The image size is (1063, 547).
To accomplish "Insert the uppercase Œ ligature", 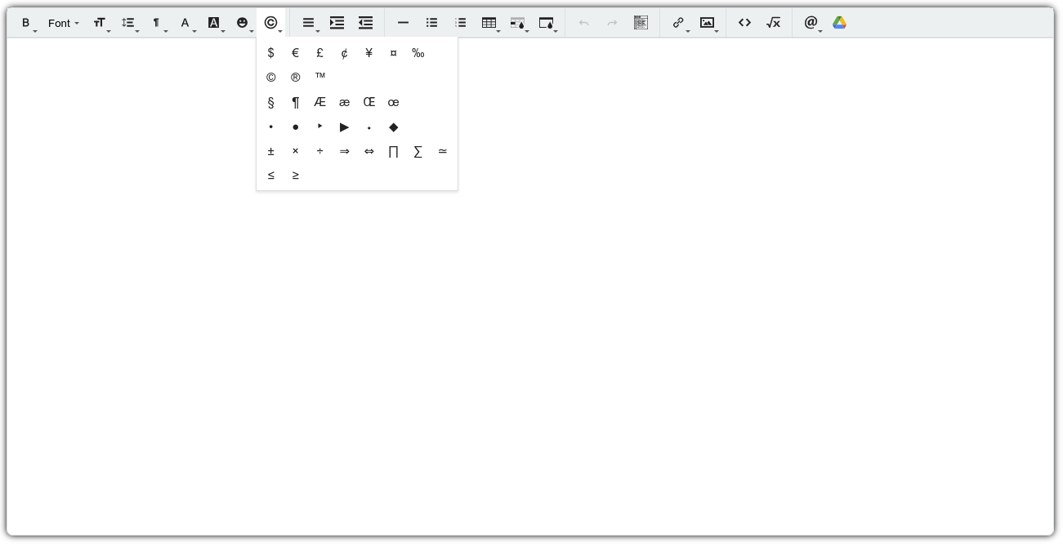I will pos(369,102).
